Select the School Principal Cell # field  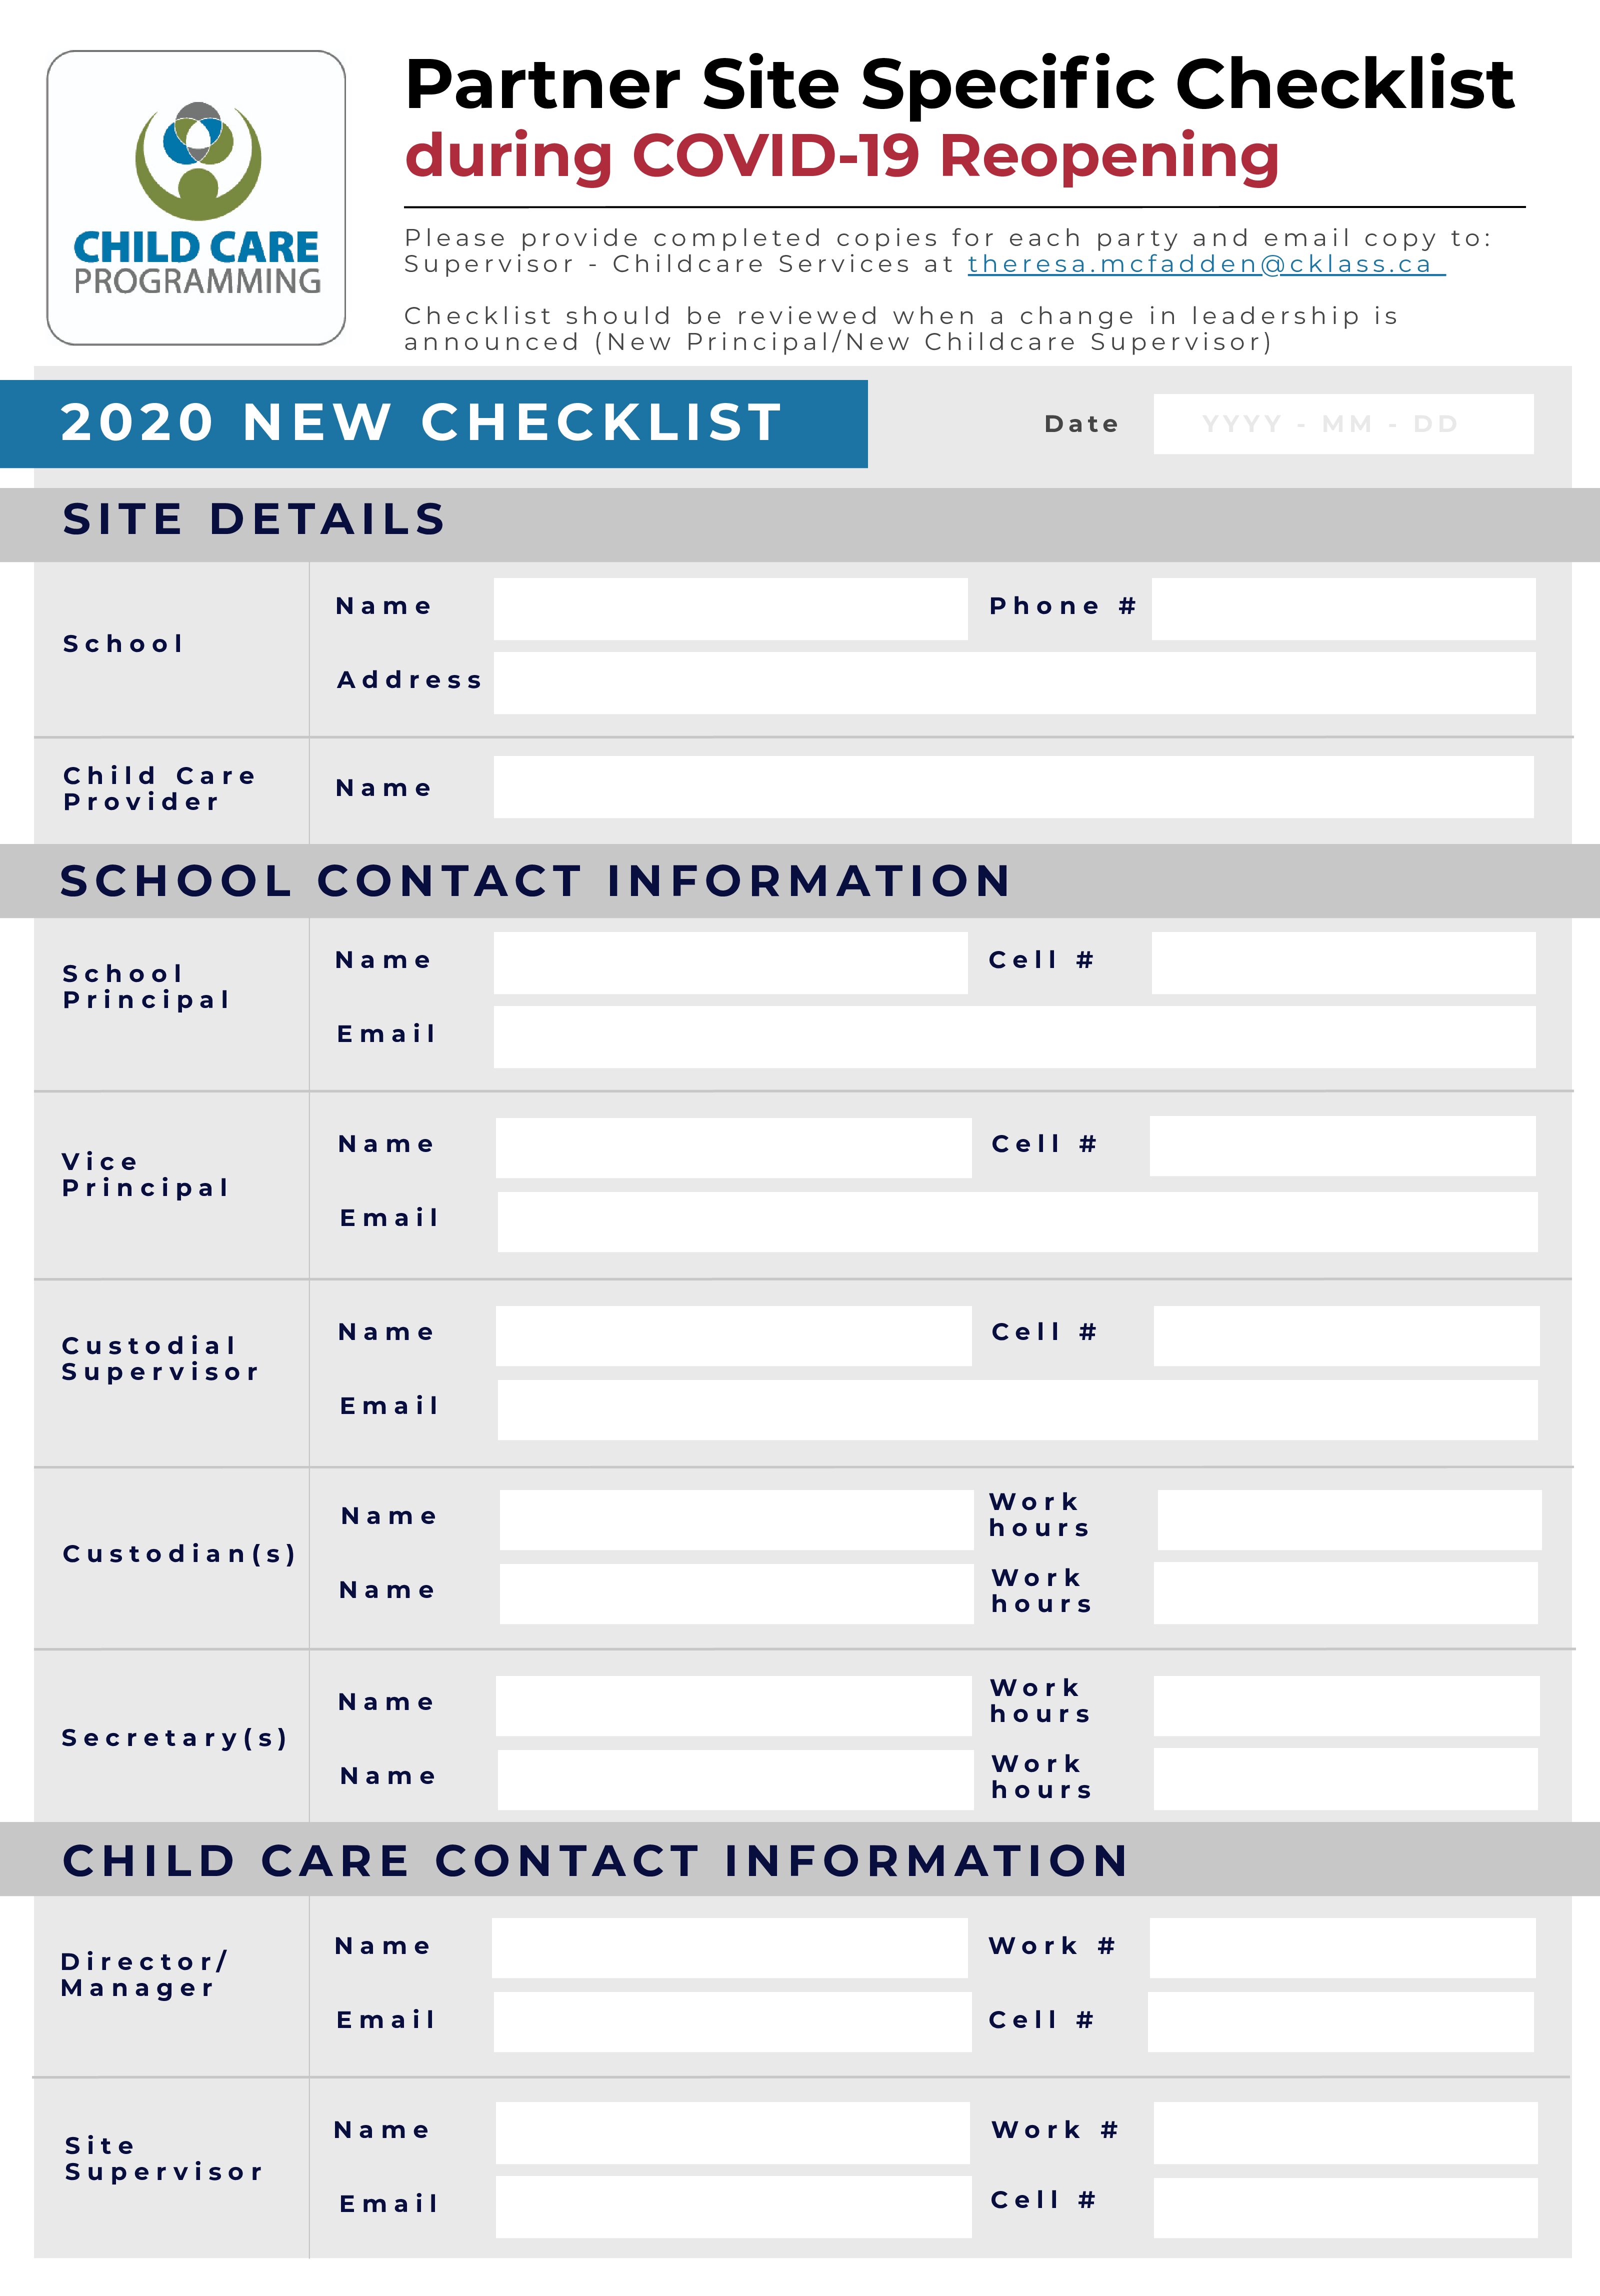pos(1343,963)
